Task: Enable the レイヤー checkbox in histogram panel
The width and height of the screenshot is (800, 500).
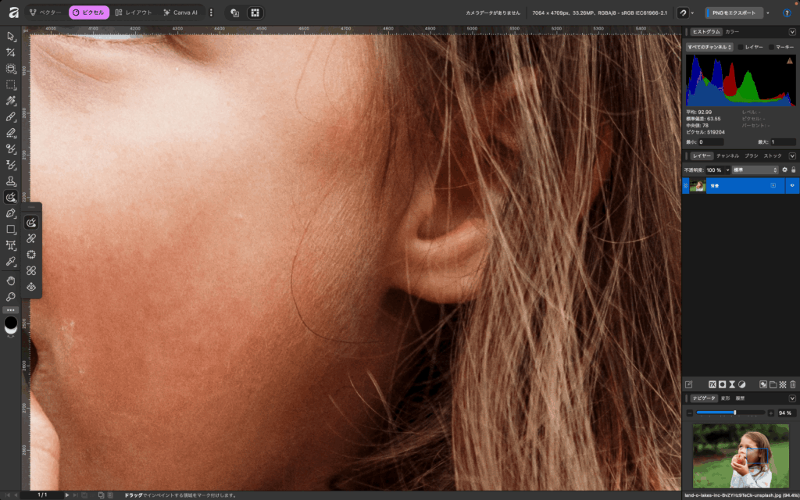Action: click(741, 47)
